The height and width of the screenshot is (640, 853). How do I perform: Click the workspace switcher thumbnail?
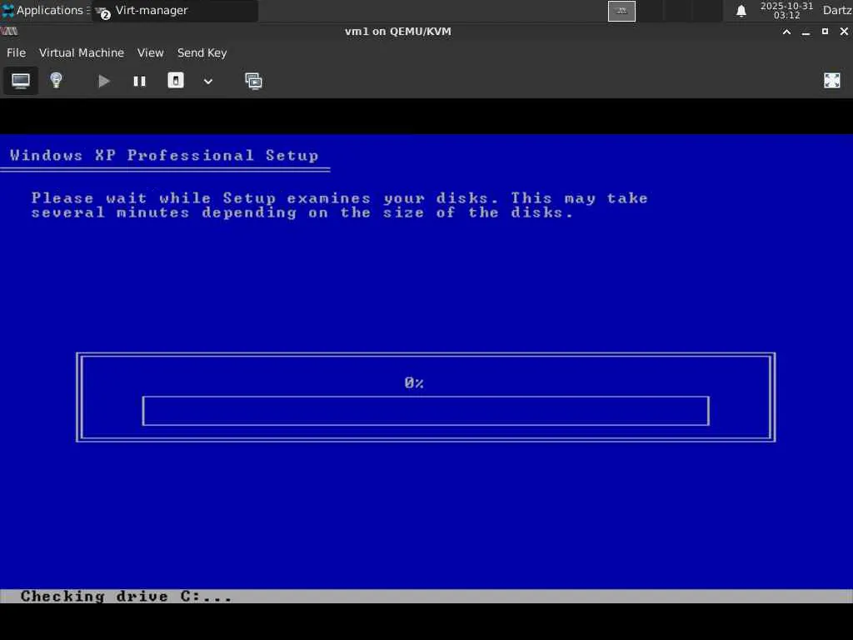coord(621,11)
